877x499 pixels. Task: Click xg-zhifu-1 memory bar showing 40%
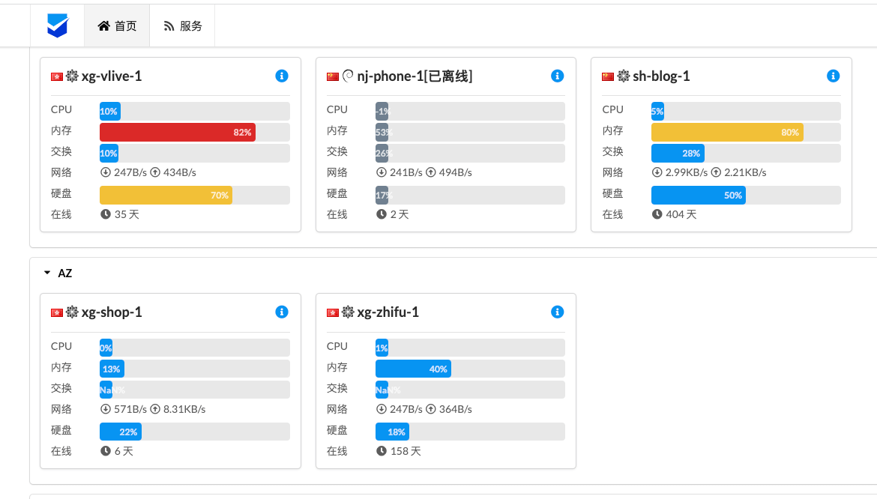(413, 369)
